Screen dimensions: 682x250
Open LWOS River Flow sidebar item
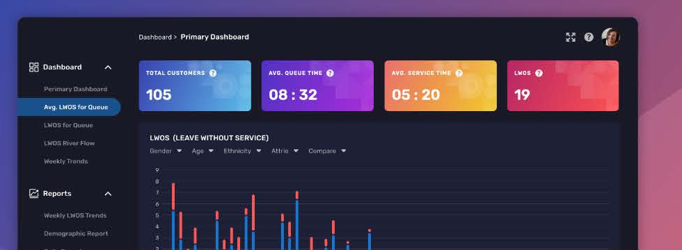pyautogui.click(x=69, y=143)
